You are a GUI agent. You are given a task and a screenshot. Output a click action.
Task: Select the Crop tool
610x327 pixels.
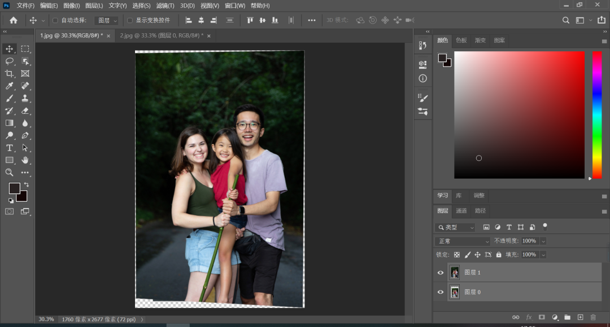click(10, 73)
